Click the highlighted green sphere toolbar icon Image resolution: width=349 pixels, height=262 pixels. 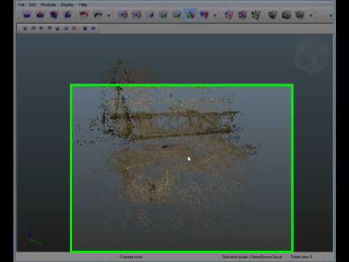[x=190, y=15]
